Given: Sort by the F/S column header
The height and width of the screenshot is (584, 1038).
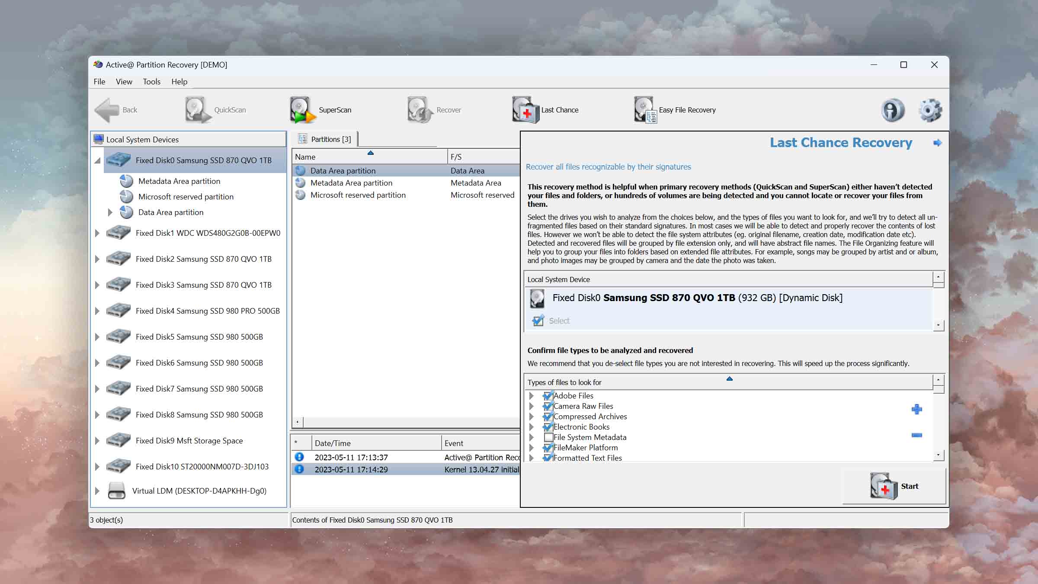Looking at the screenshot, I should [484, 157].
